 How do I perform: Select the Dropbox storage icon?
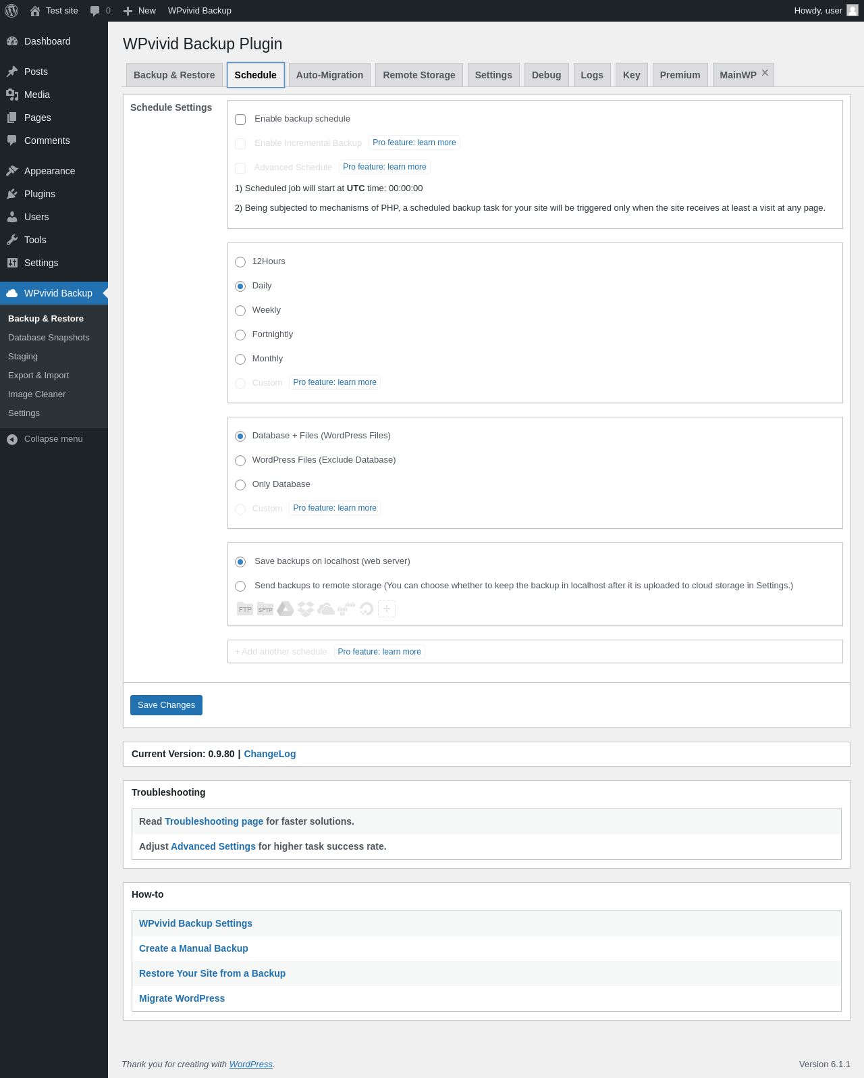[x=306, y=609]
